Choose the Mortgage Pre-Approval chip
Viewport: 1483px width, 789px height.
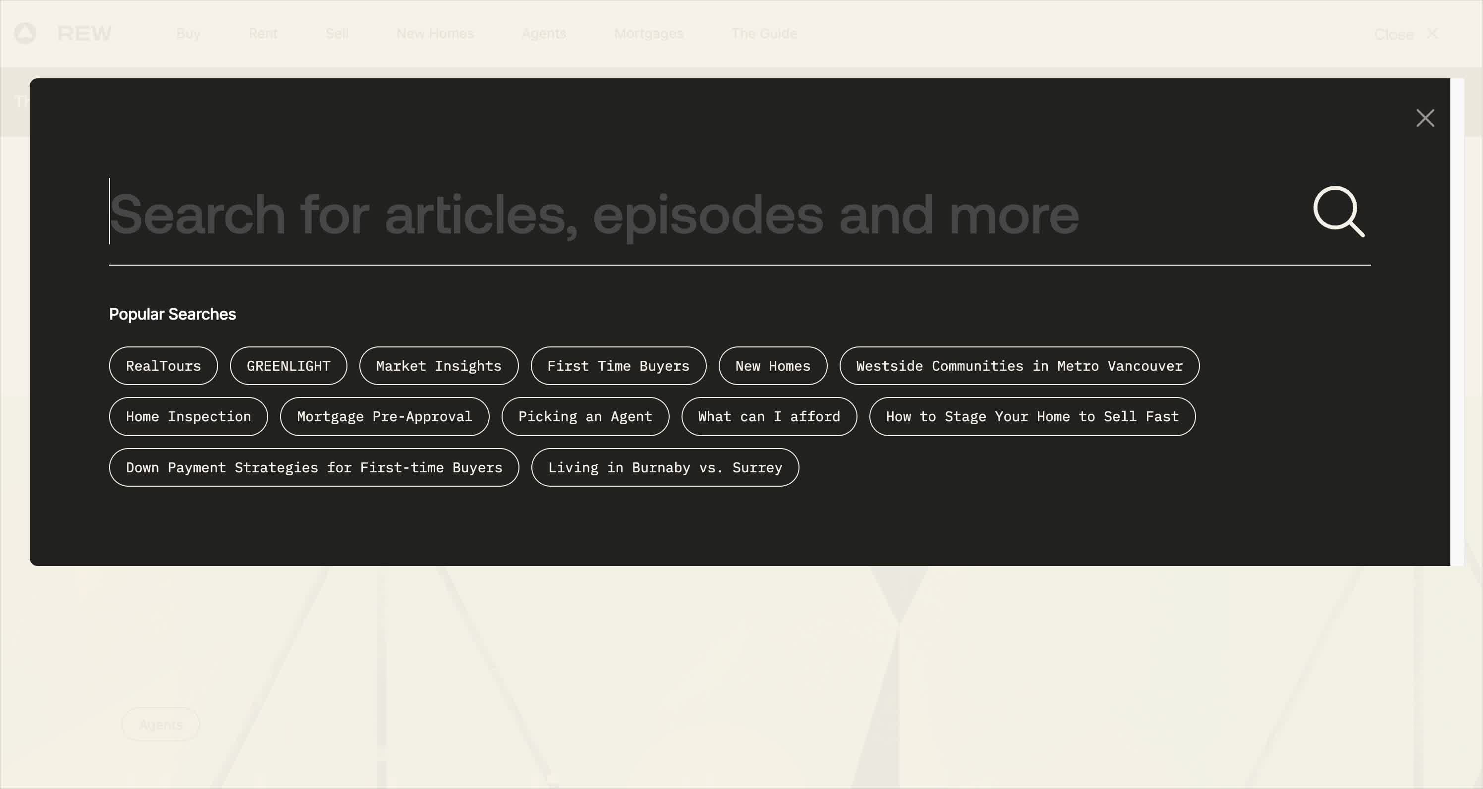click(385, 417)
